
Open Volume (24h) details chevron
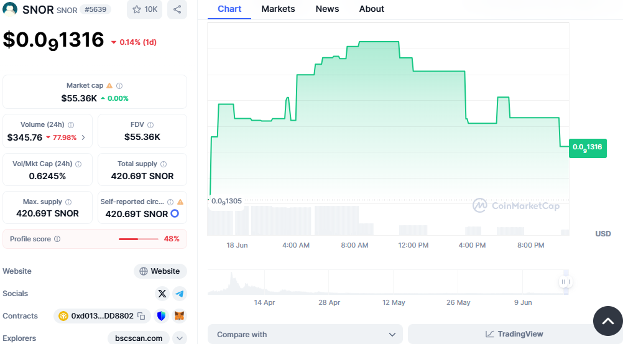click(83, 137)
